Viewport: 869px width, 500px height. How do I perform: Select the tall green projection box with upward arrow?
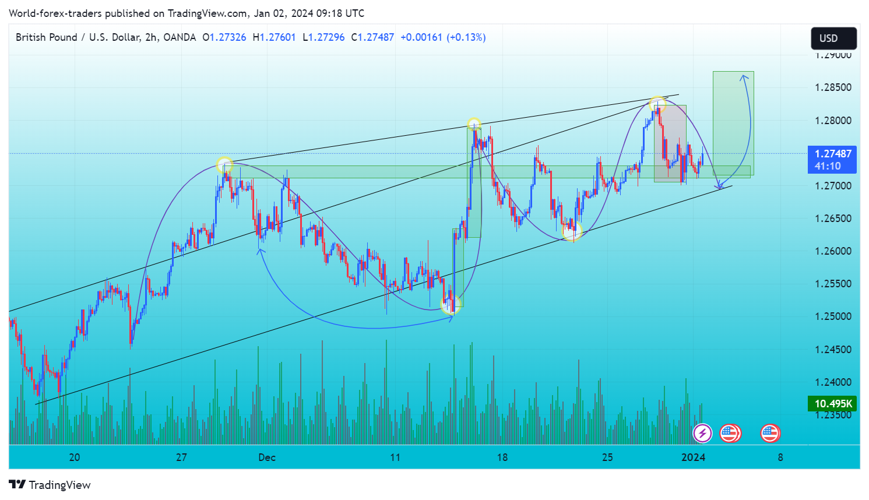click(x=733, y=123)
